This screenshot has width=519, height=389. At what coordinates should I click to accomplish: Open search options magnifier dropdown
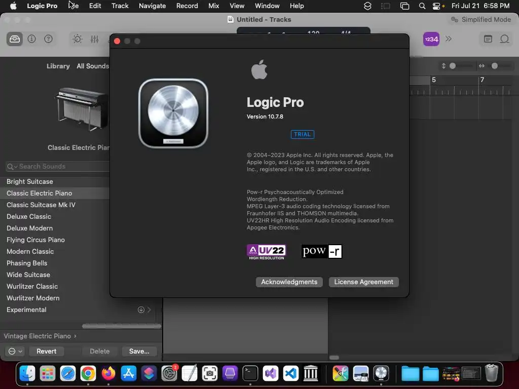click(x=12, y=167)
